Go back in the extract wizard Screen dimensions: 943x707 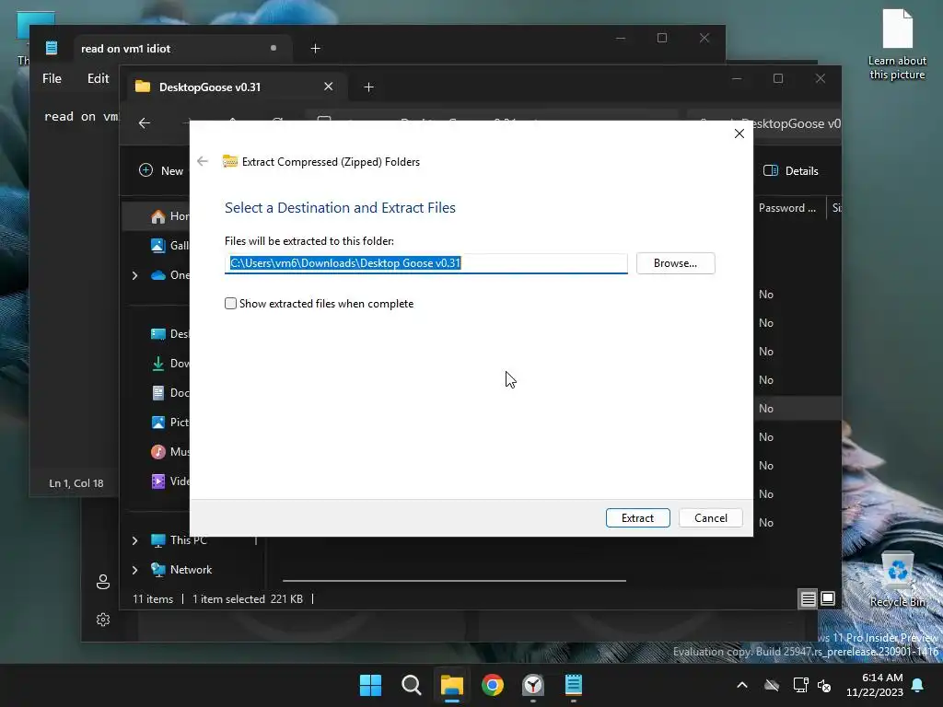tap(203, 161)
